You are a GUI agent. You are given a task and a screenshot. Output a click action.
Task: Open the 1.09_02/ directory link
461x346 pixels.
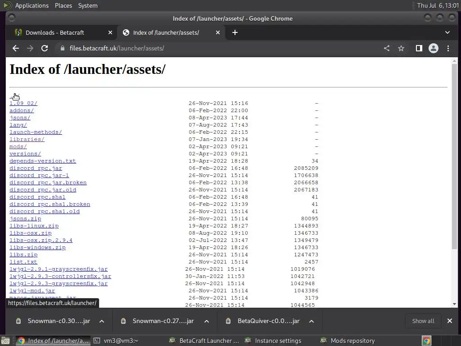coord(23,103)
